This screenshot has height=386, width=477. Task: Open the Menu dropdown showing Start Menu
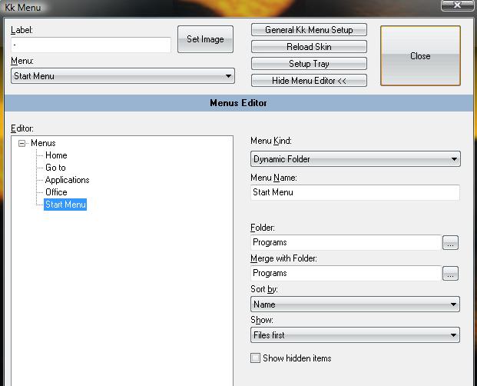click(123, 76)
